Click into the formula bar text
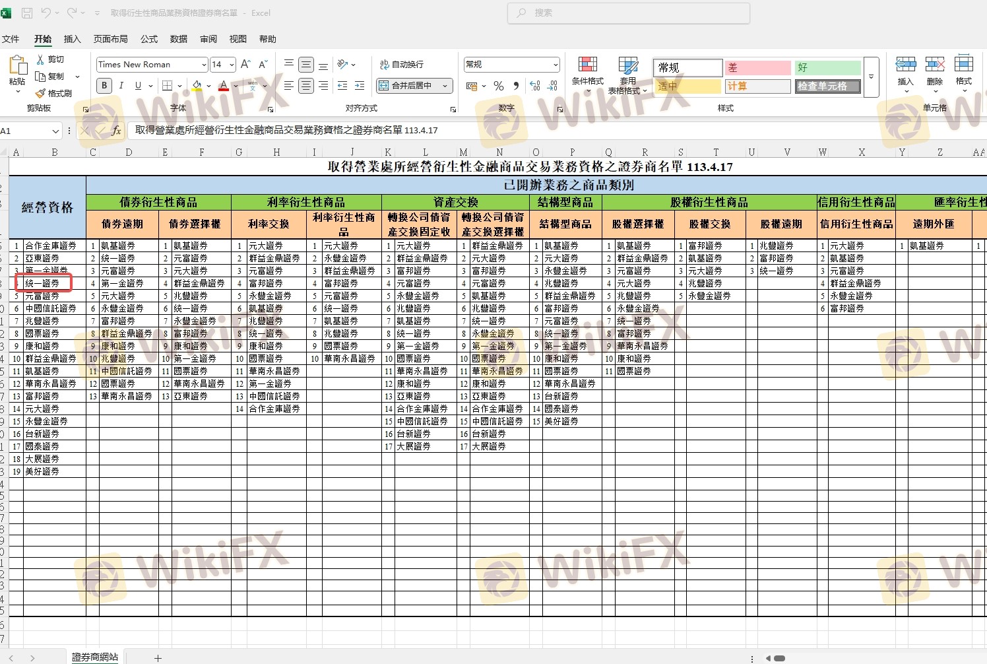Viewport: 987px width, 664px height. (286, 131)
